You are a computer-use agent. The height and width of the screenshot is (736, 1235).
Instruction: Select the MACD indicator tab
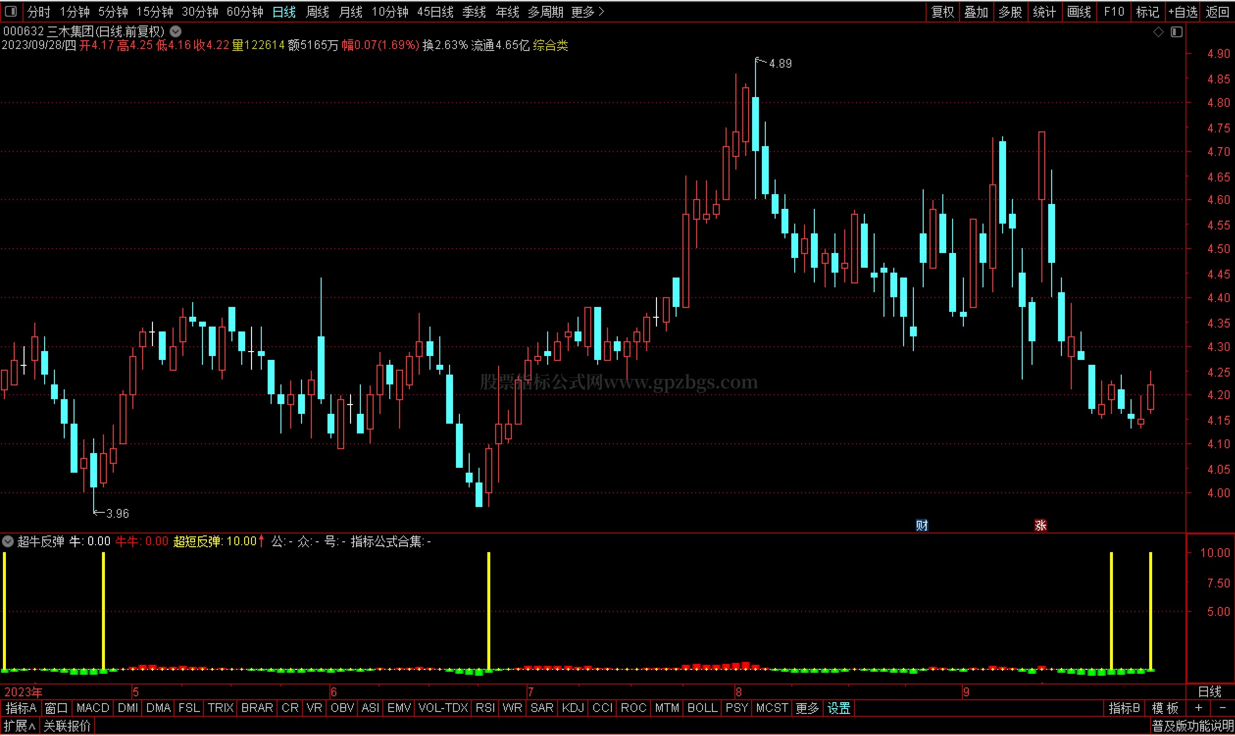click(93, 708)
